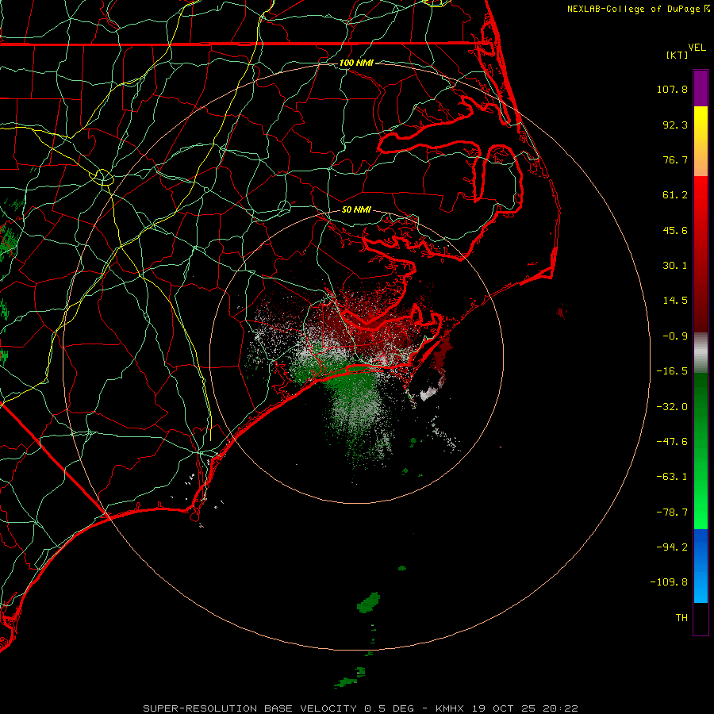
Task: Click the "[KT]" units label
Action: point(678,55)
